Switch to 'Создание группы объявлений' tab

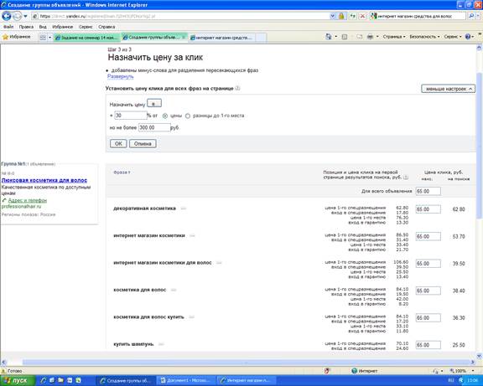(154, 37)
